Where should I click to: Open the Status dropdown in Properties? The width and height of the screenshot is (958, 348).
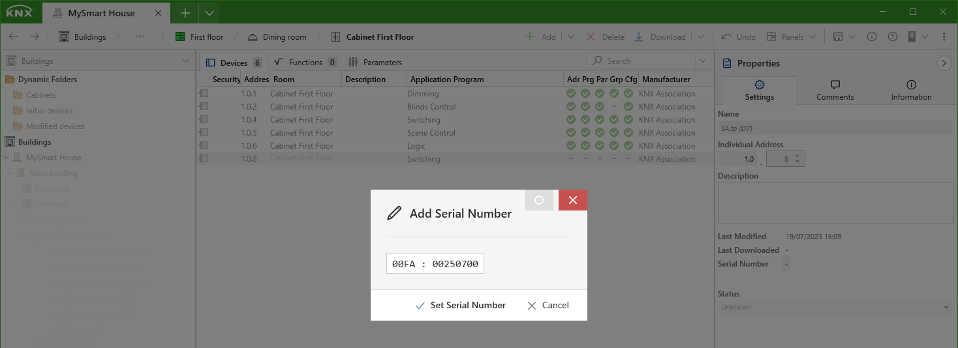(x=835, y=307)
